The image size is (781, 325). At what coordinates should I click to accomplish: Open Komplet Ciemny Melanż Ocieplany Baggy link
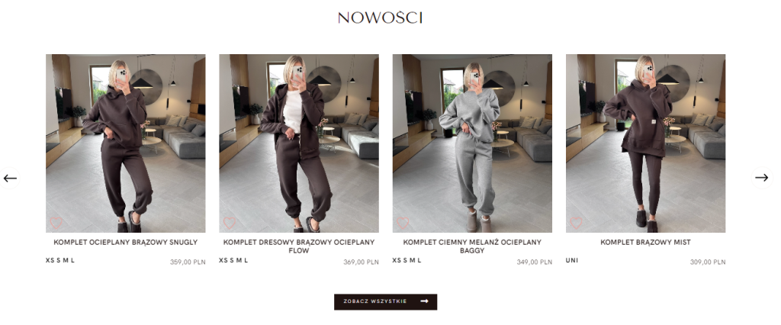click(x=472, y=246)
